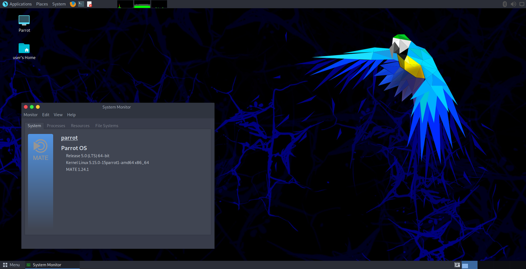This screenshot has height=269, width=526.
Task: Click the Kernel Linux 5.15.0 version line
Action: [x=108, y=163]
